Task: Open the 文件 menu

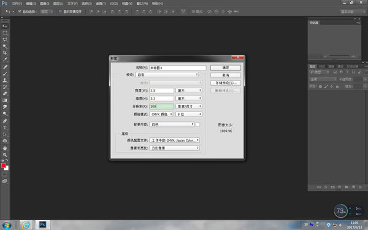Action: tap(17, 4)
